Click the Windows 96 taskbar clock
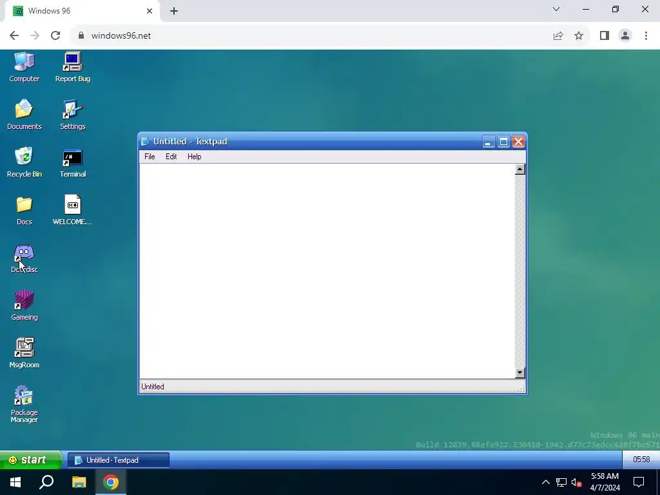Image resolution: width=660 pixels, height=495 pixels. click(x=641, y=459)
